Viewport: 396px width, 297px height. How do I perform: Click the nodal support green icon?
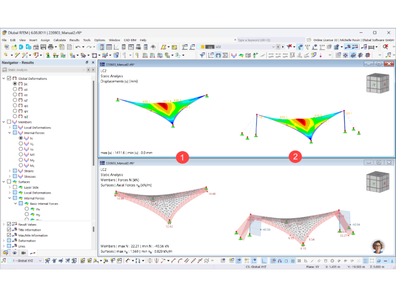point(48,55)
